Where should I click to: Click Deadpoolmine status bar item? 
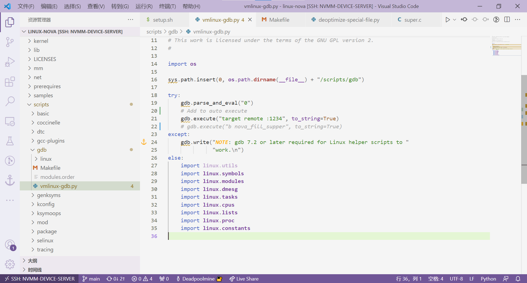click(x=199, y=279)
